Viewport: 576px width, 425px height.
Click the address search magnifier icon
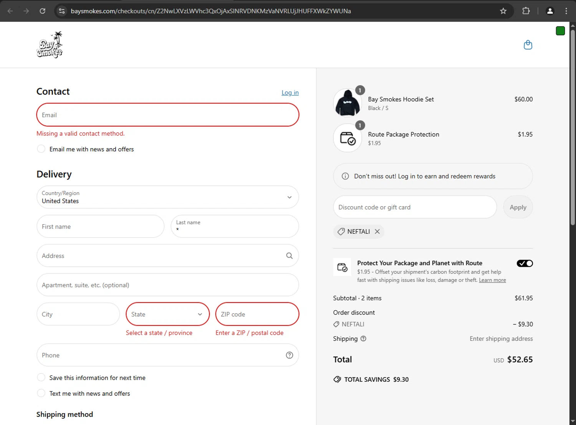pyautogui.click(x=289, y=256)
